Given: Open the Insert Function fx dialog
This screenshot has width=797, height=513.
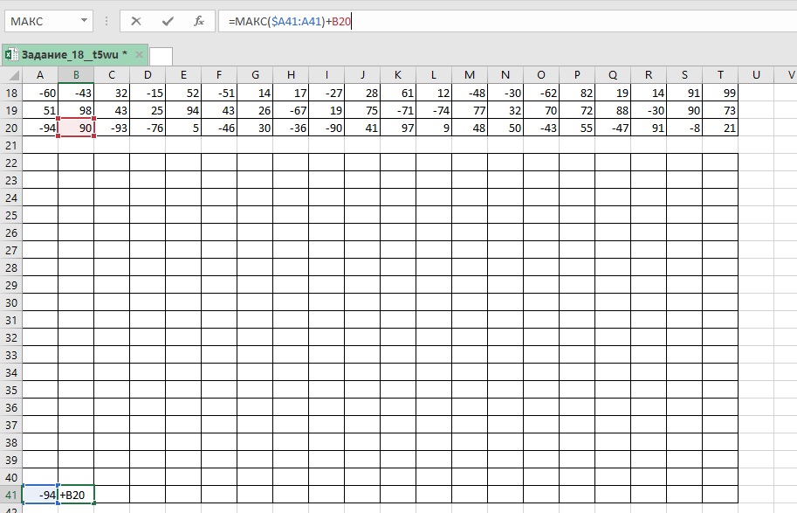Looking at the screenshot, I should [x=199, y=21].
